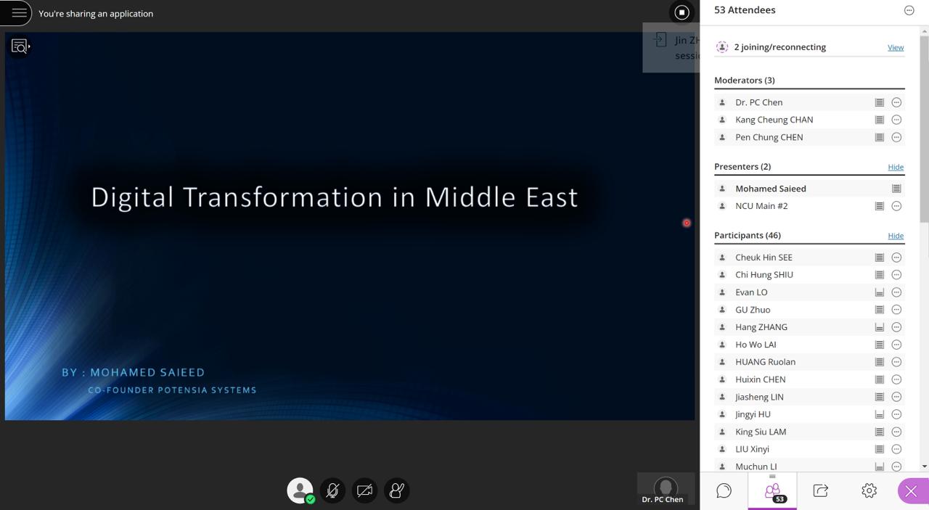Toggle the raise hand button
The image size is (929, 510).
click(x=396, y=490)
